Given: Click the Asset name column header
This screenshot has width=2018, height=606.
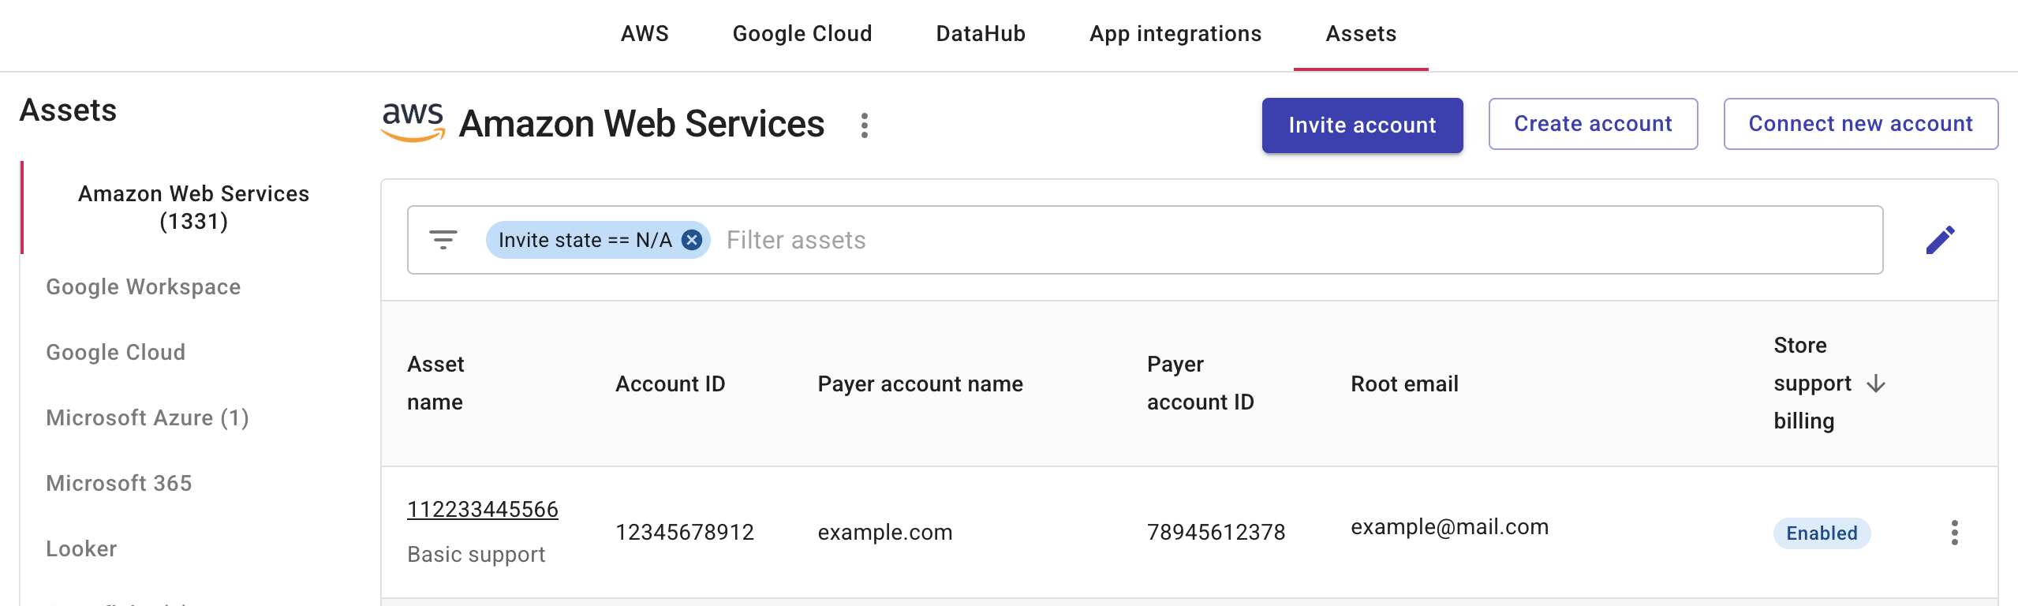Looking at the screenshot, I should tap(435, 383).
